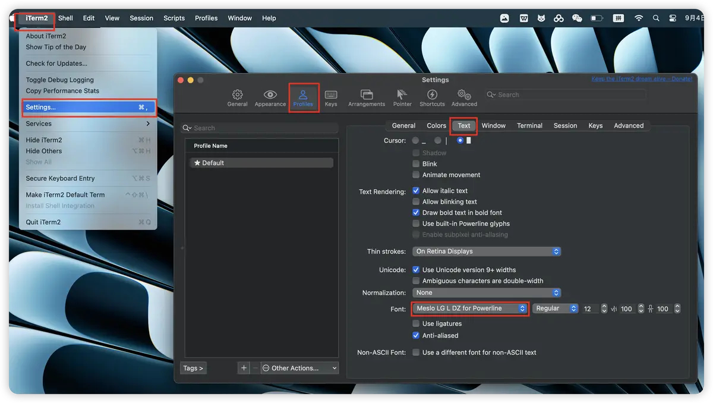Switch to the Text tab
Image resolution: width=713 pixels, height=403 pixels.
pyautogui.click(x=464, y=125)
